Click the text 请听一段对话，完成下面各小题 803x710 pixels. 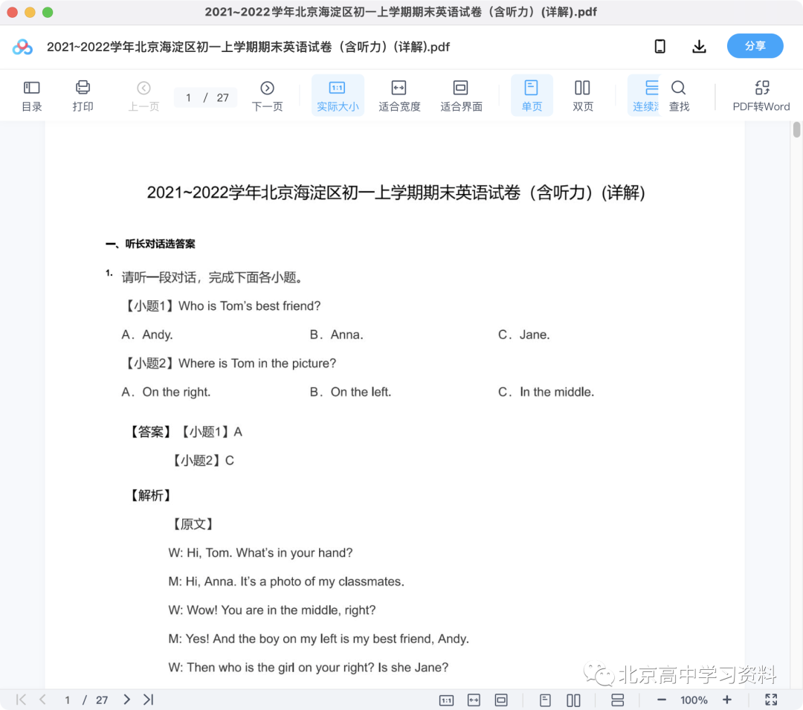(213, 277)
